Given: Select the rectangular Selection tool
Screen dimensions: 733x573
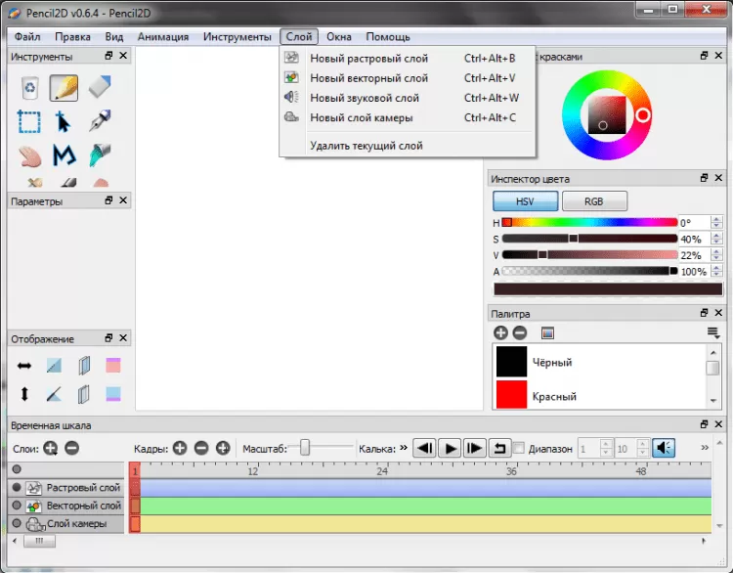Looking at the screenshot, I should (x=29, y=121).
